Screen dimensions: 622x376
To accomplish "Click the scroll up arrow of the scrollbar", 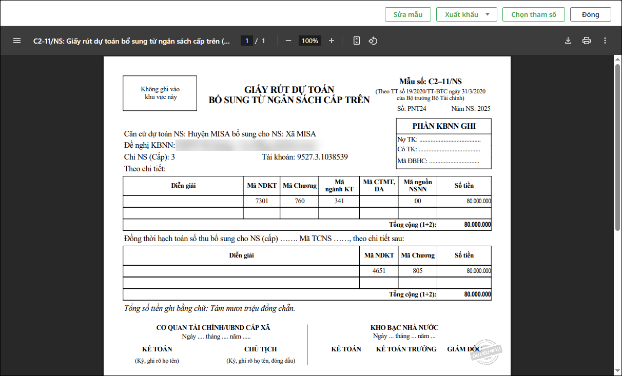I will tap(617, 59).
